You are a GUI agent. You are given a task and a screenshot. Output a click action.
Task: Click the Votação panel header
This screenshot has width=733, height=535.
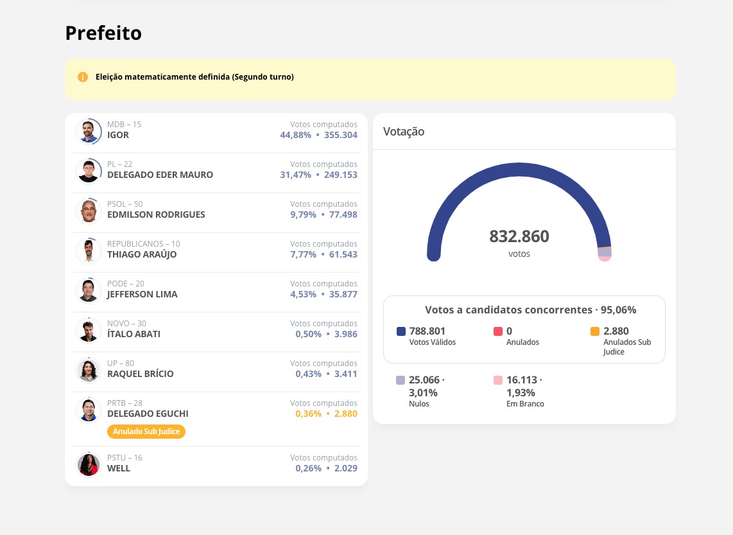(404, 132)
